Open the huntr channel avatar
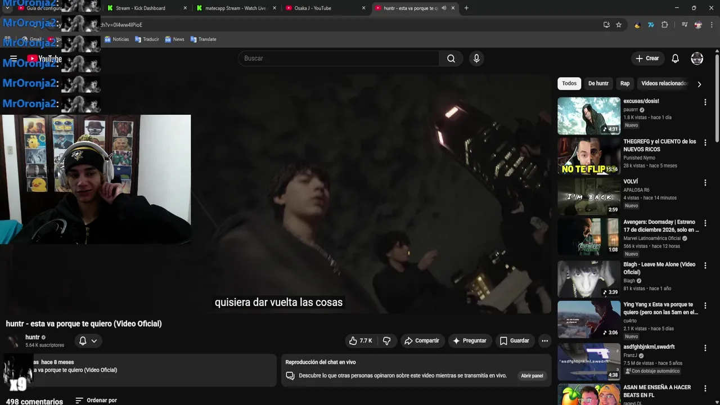The width and height of the screenshot is (720, 405). pos(13,341)
